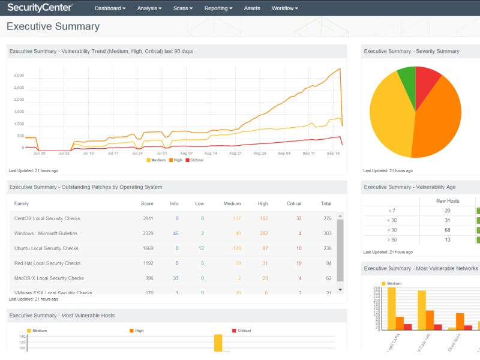Open the Dashboard dropdown menu
Image resolution: width=480 pixels, height=360 pixels.
click(110, 8)
